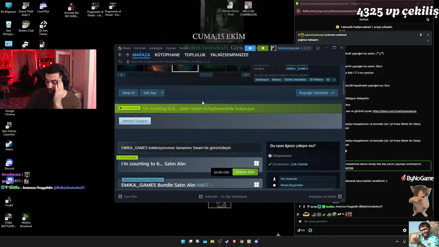Screen dimensions: 439x247
Task: Open Steam Big Picture mode icon
Action: coord(318,48)
